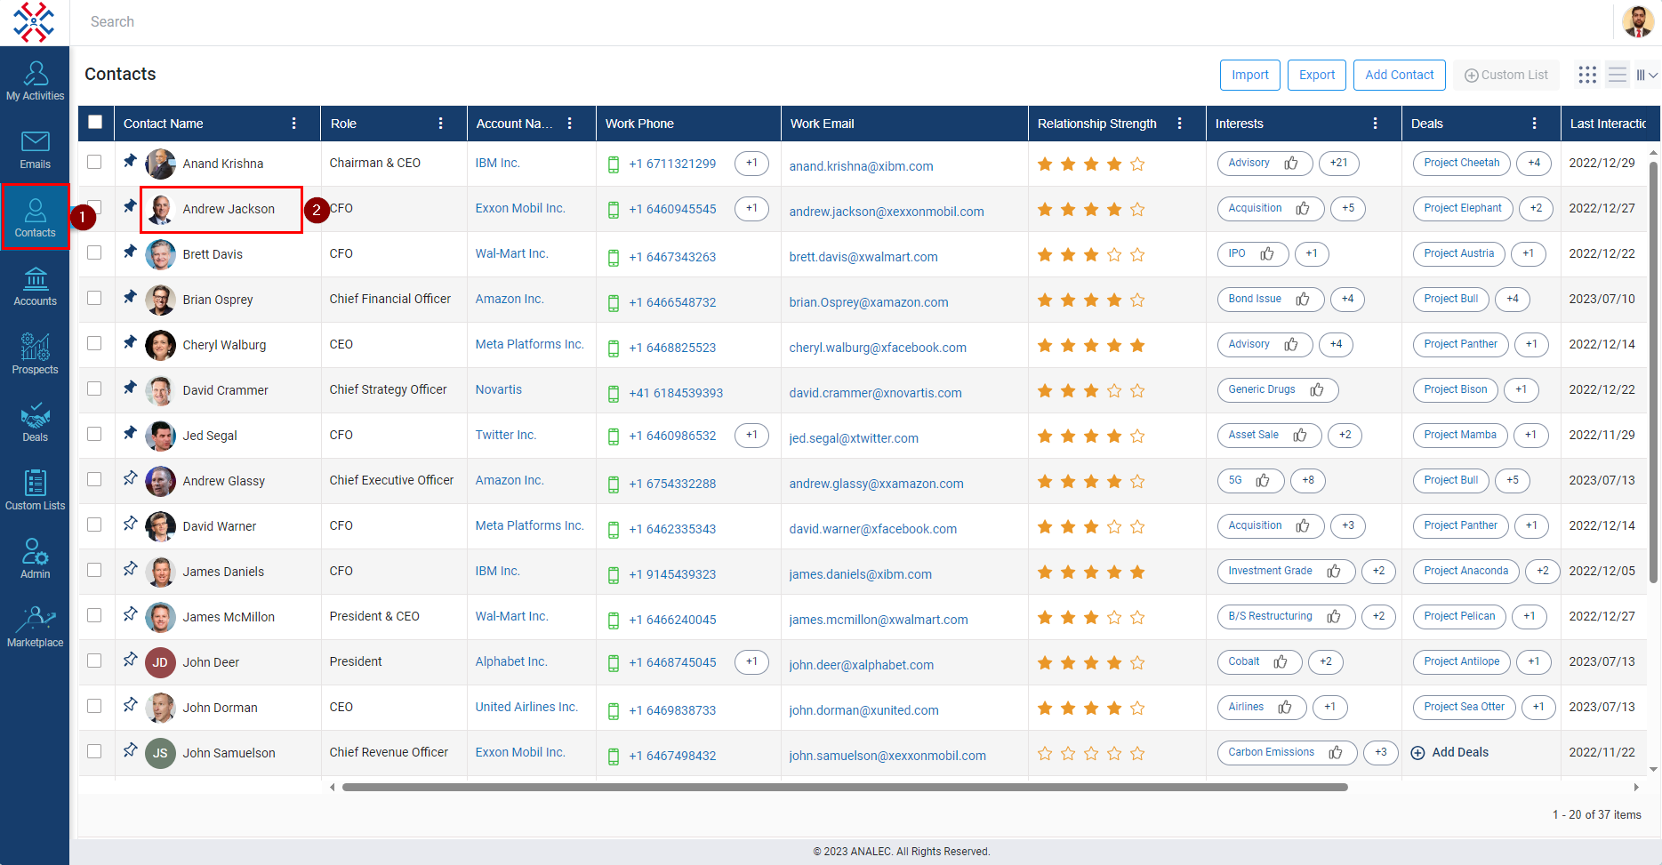Click vertical scrollbar of contacts table
Image resolution: width=1662 pixels, height=865 pixels.
click(1653, 372)
